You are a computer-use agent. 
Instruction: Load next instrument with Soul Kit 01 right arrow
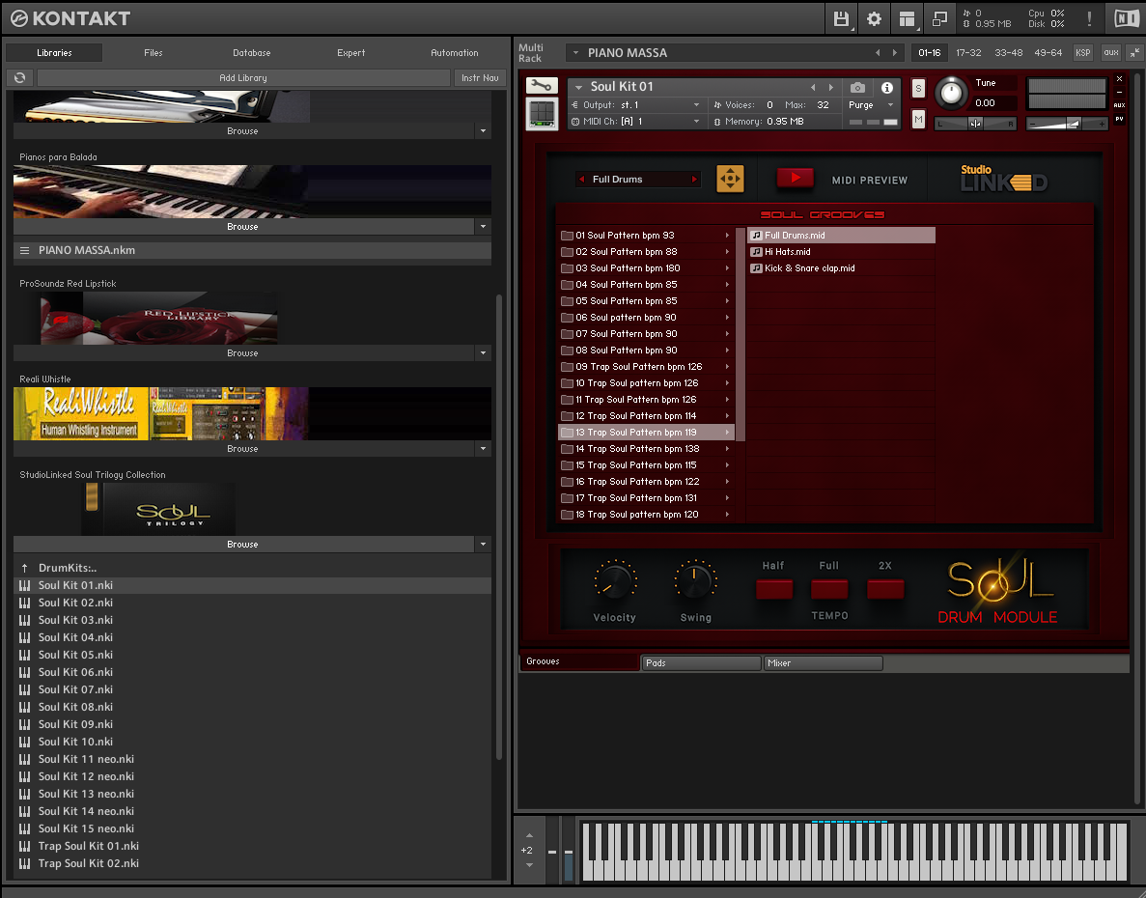pyautogui.click(x=831, y=87)
